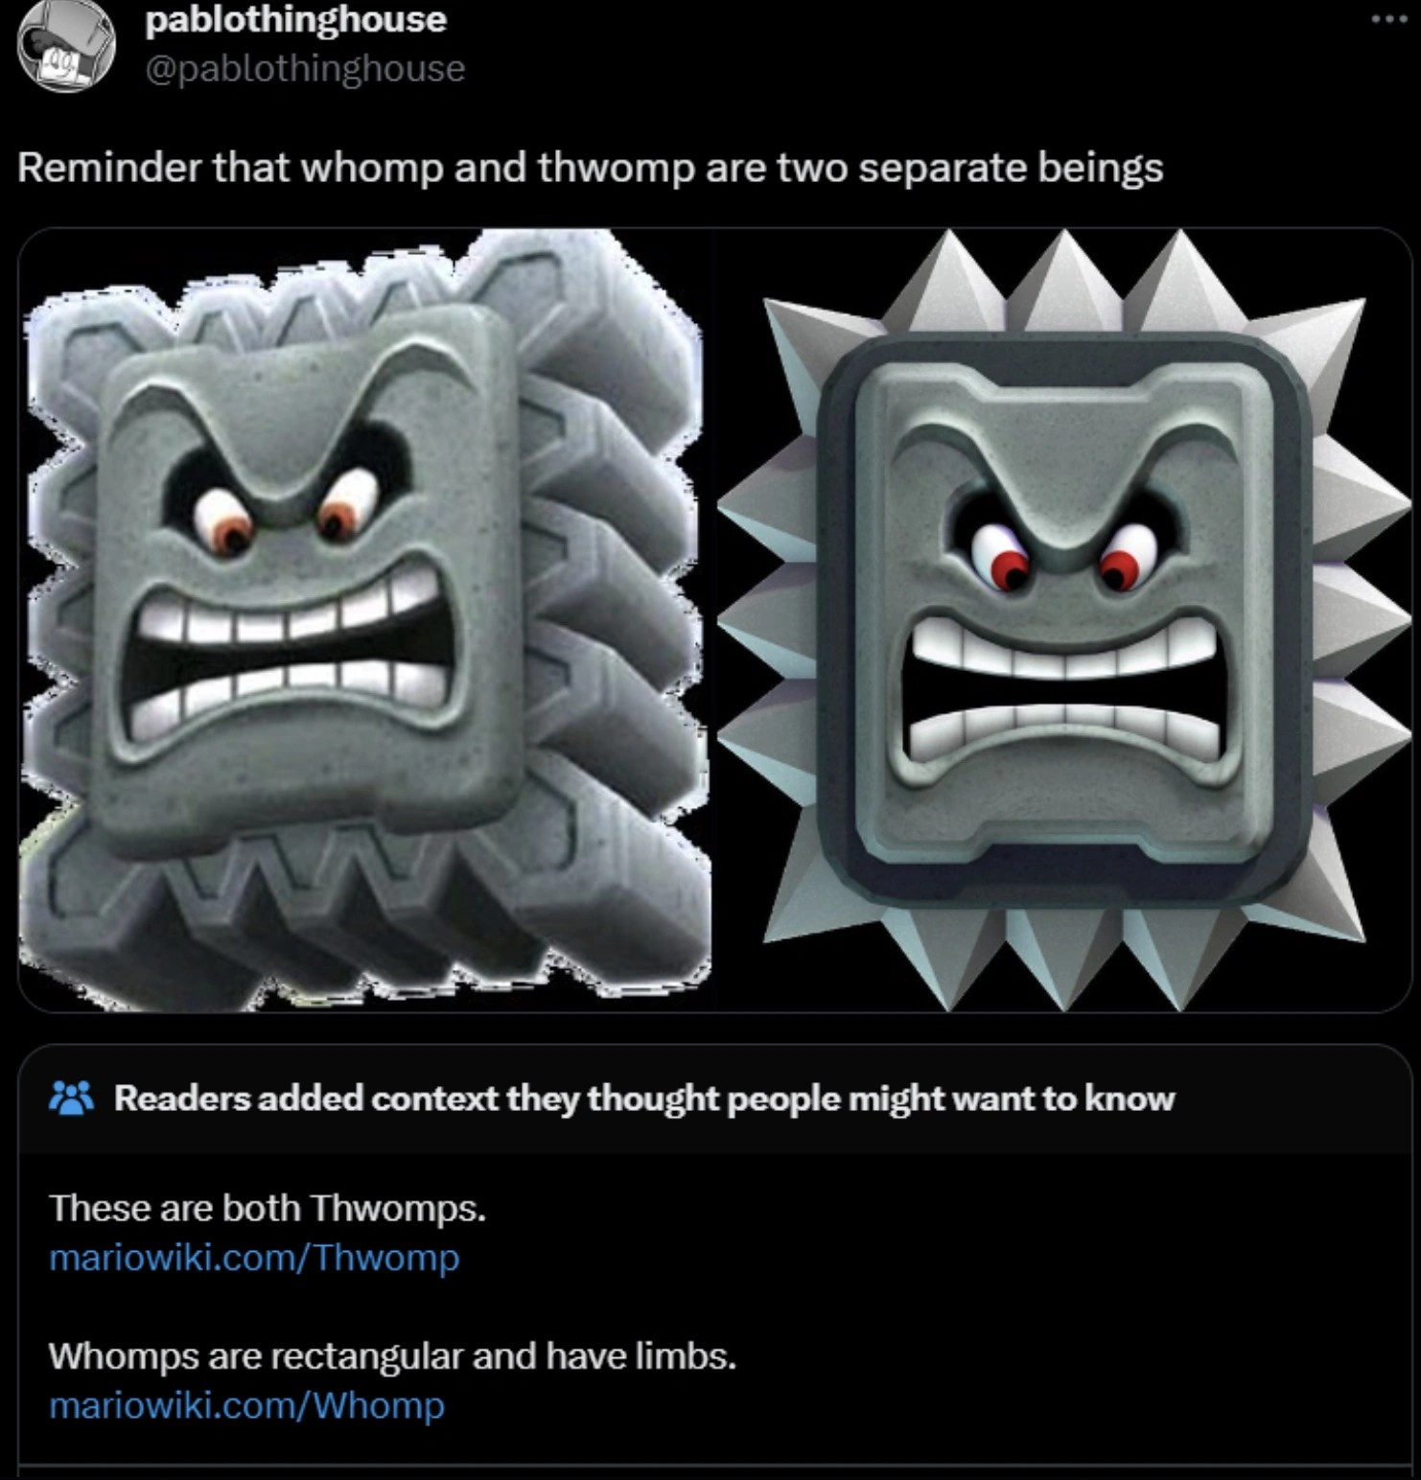1421x1480 pixels.
Task: Click the pablothinghouse profile avatar
Action: [x=65, y=44]
